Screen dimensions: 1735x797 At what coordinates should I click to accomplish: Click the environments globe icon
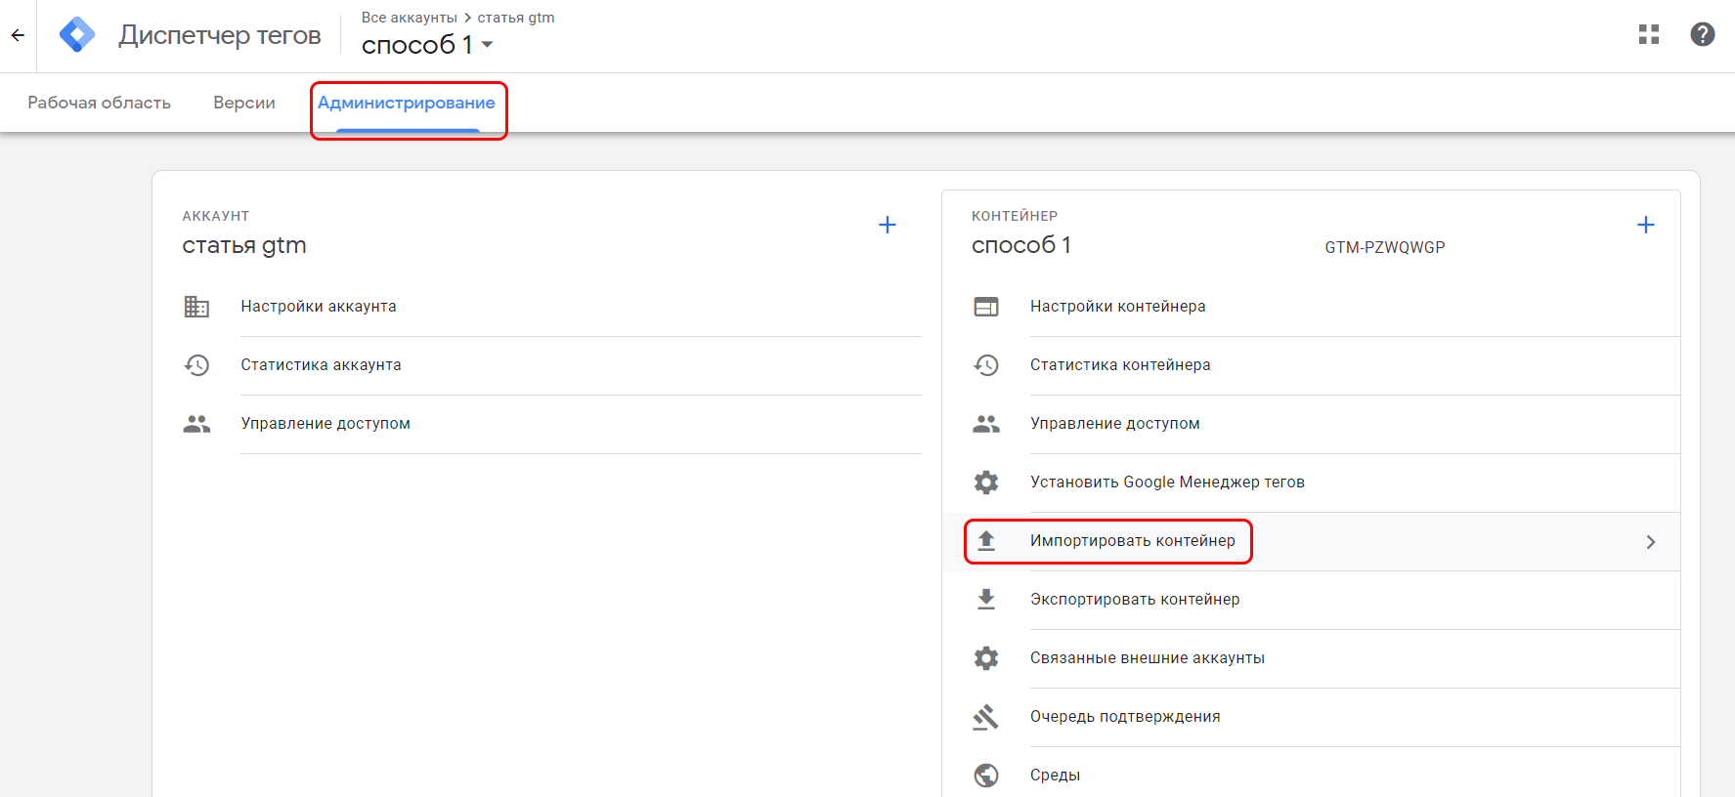pos(986,776)
